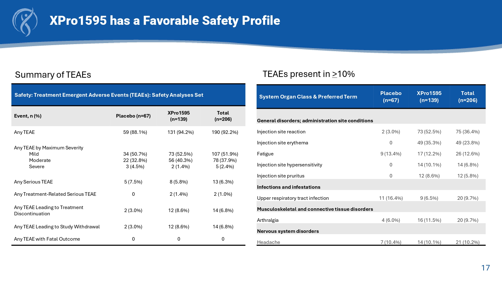
Task: Click the slide page number 17
Action: coord(485,268)
